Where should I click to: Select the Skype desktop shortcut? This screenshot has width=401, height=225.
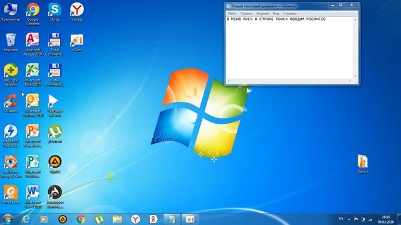point(55,12)
